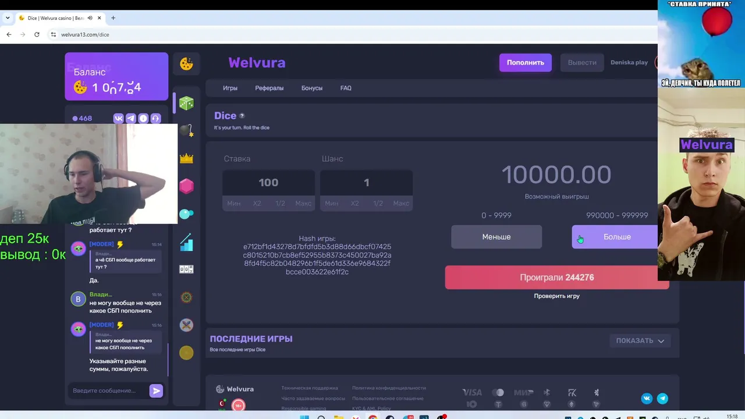Image resolution: width=745 pixels, height=419 pixels.
Task: Double the bet with X2 under Ставка
Action: [257, 203]
